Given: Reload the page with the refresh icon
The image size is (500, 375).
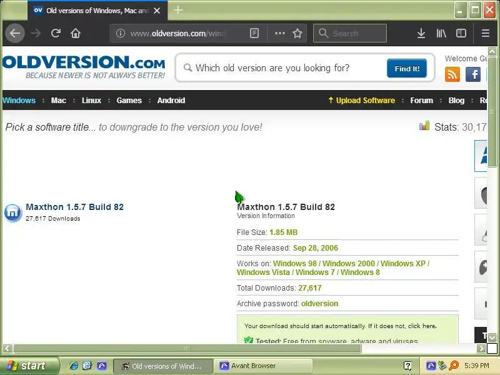Looking at the screenshot, I should click(x=56, y=33).
